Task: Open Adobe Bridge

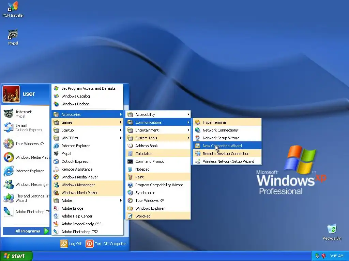Action: (x=87, y=208)
